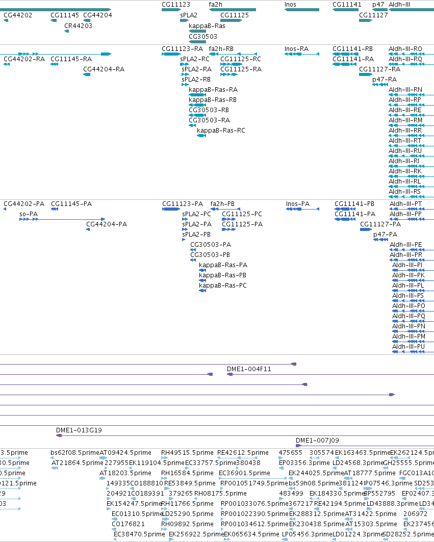Click transcript Aldh-III-RS
Screen dimensions: 434x542
[x=404, y=192]
